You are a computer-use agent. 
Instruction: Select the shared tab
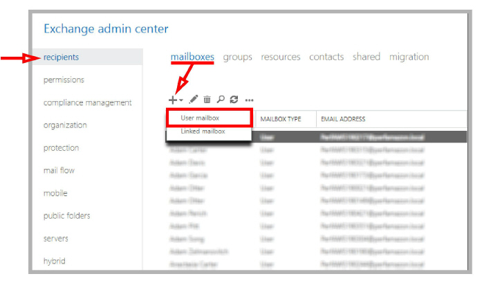366,57
